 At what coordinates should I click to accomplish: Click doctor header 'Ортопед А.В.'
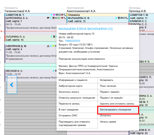(x=138, y=11)
